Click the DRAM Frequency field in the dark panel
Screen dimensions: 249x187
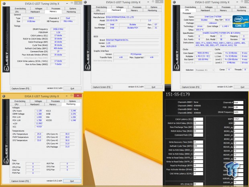(239, 112)
